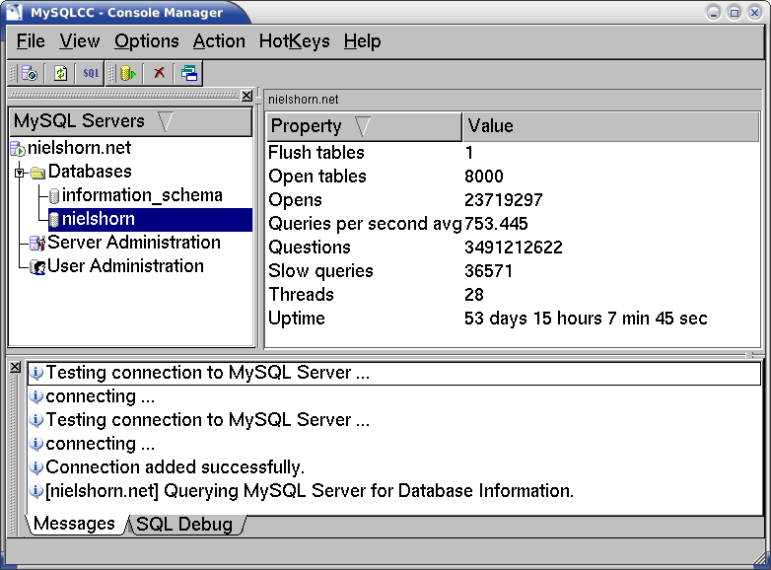Collapse the Databases tree node
The image size is (771, 570).
pos(19,173)
